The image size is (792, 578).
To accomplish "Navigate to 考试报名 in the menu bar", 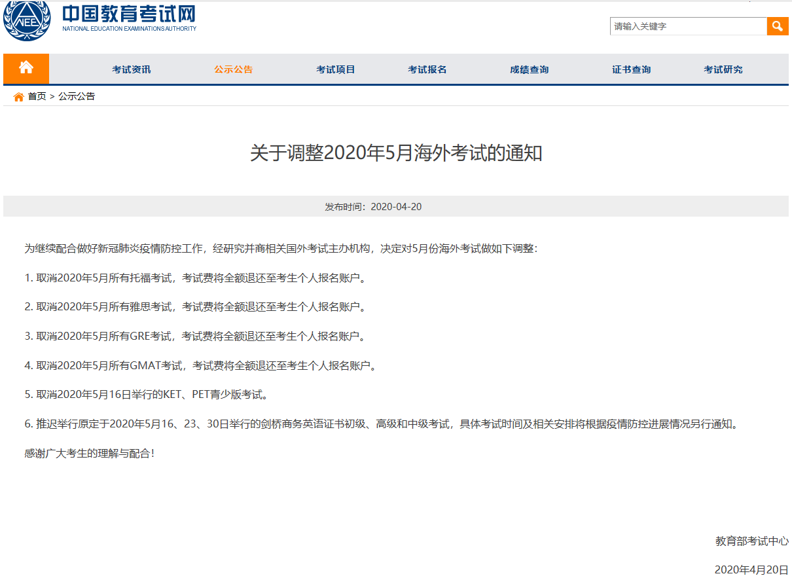I will (427, 69).
